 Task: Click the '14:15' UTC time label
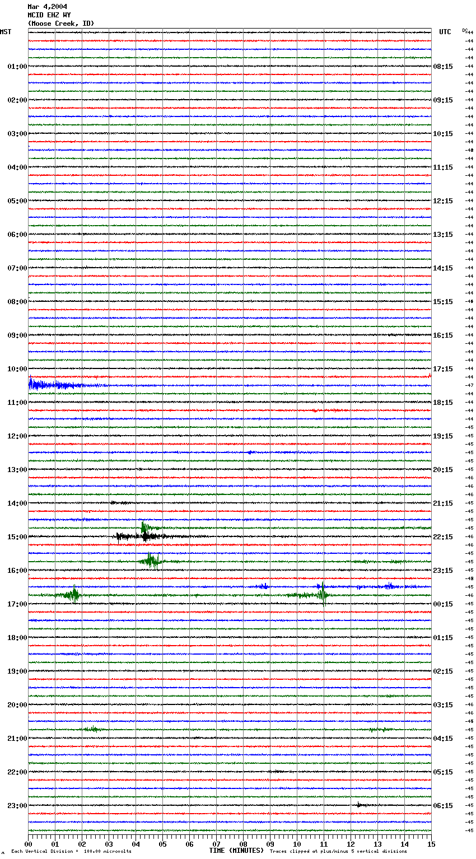(443, 268)
